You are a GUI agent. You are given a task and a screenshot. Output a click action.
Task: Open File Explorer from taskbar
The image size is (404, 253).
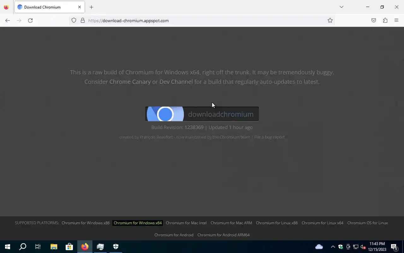pos(54,247)
